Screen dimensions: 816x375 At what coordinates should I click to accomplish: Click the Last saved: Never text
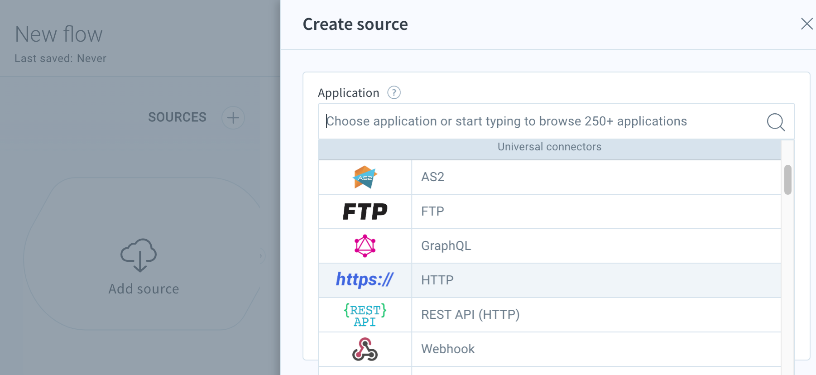point(61,58)
